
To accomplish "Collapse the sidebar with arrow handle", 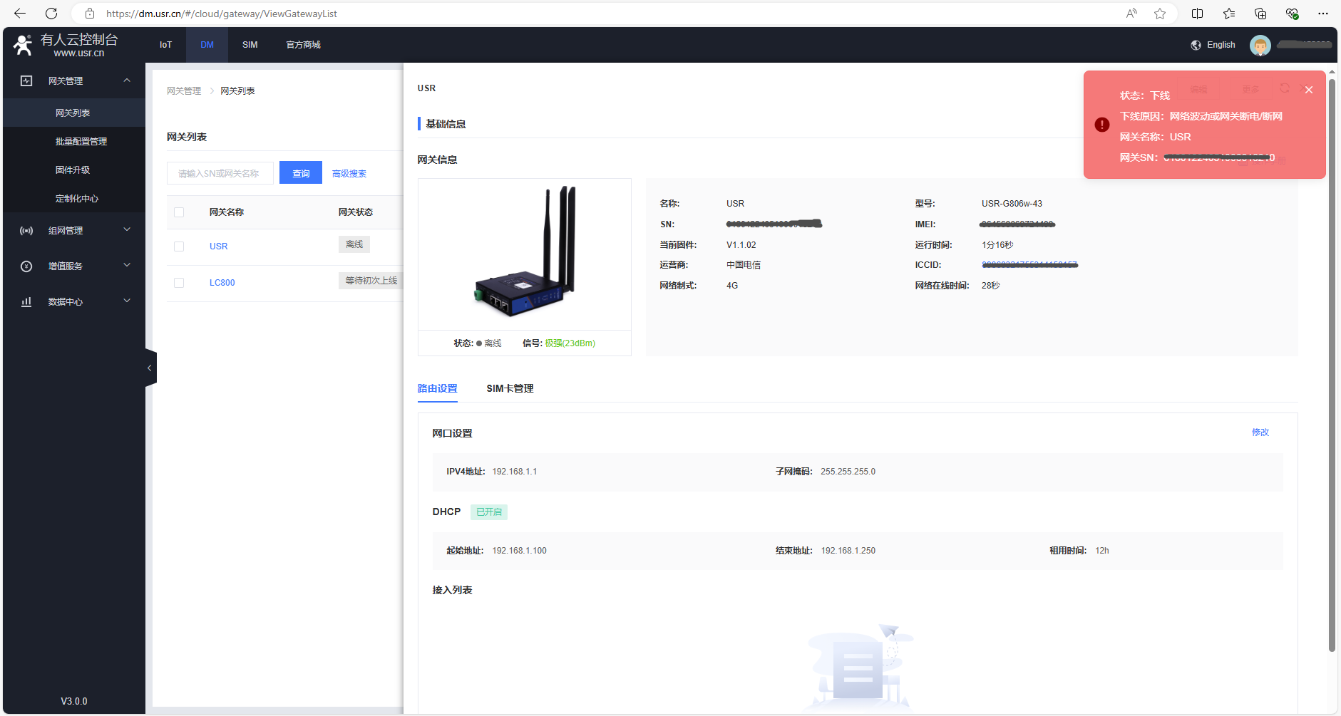I will point(150,368).
